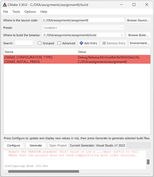154x177 pixels.
Task: Click Browse Build button
Action: point(138,35)
